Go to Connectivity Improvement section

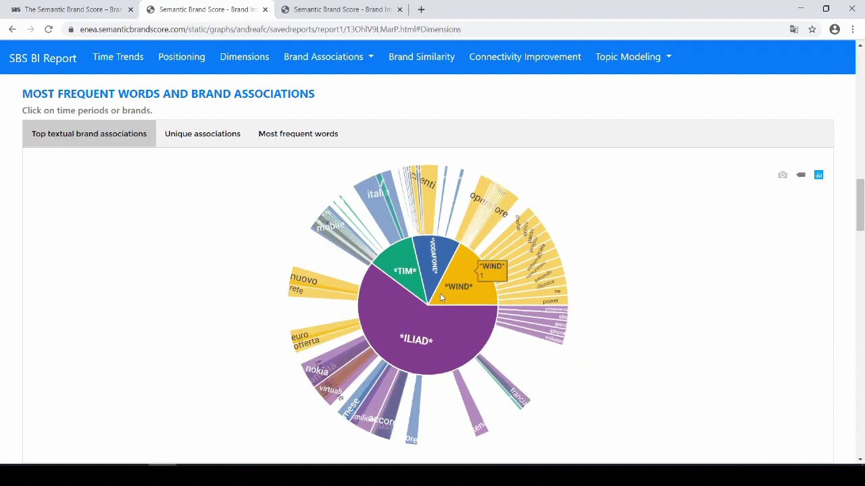click(x=525, y=57)
